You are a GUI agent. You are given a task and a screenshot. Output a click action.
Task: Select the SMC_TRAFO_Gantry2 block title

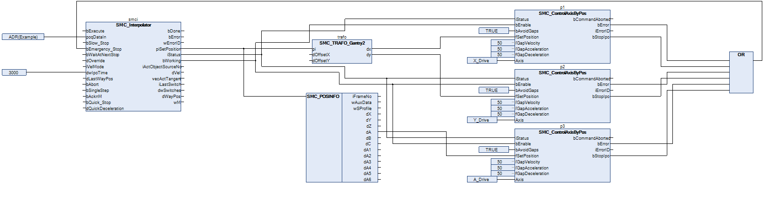(342, 43)
